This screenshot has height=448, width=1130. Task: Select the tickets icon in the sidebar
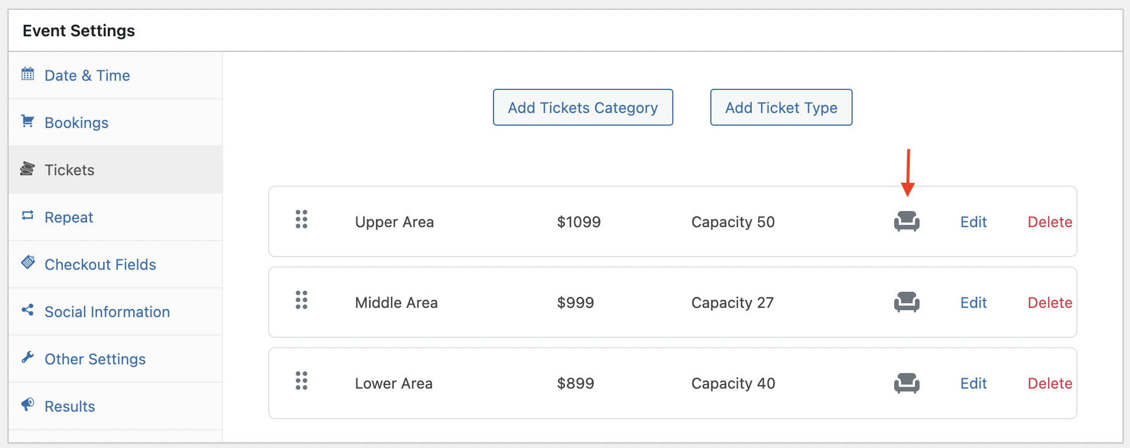[27, 169]
